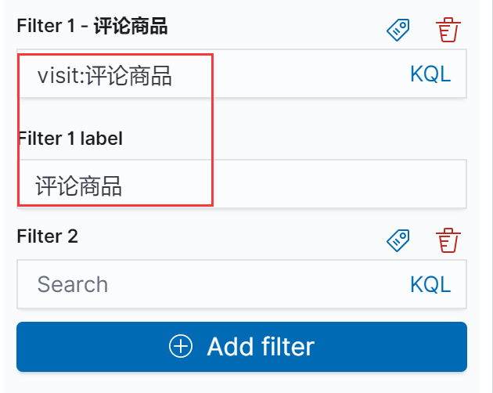Place cursor at end of visit:评论商品 query
493x393 pixels.
173,76
